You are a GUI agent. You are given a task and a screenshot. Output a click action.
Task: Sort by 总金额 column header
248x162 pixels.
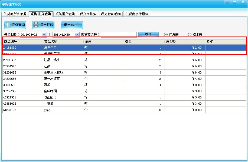coord(185,42)
